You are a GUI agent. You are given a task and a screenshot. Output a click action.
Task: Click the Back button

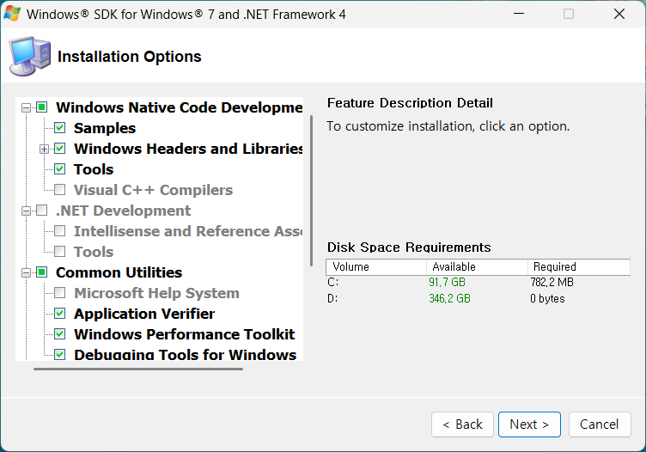pyautogui.click(x=462, y=425)
